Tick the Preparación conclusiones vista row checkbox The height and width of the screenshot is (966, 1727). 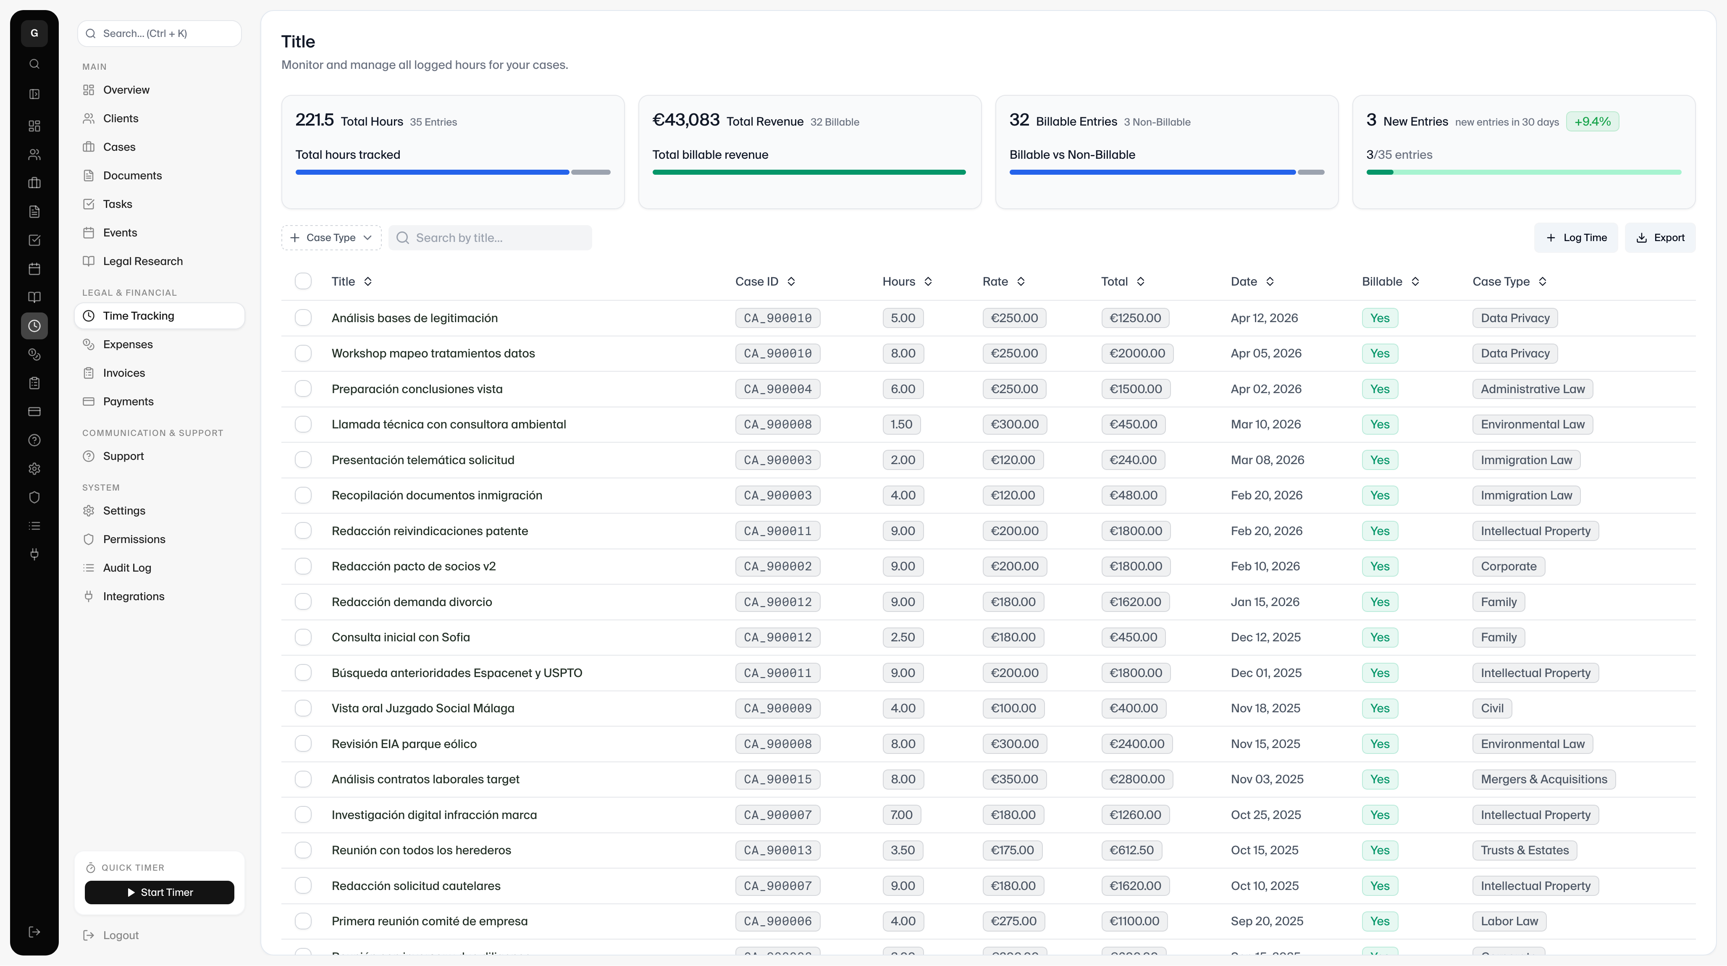(x=303, y=389)
